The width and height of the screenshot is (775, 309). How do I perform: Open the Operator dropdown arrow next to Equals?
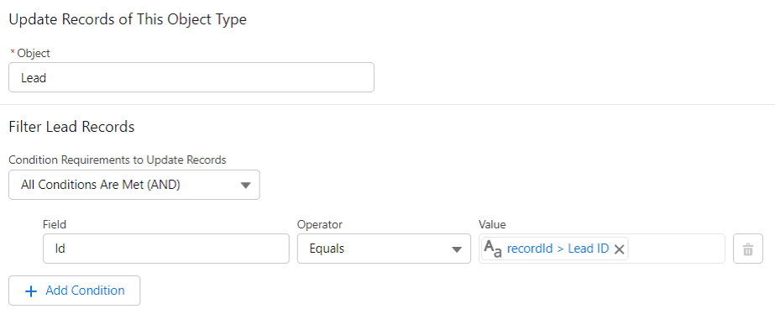click(457, 249)
